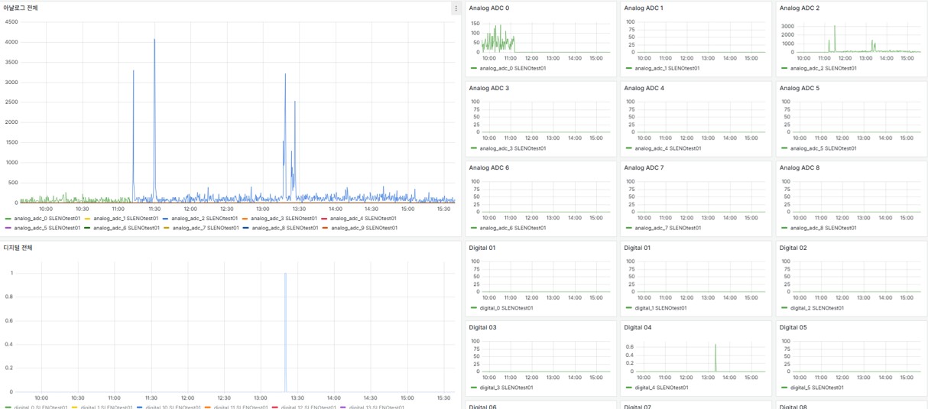Click digital_5 SLENOtest01 legend in Digital 05
Image resolution: width=928 pixels, height=409 pixels.
(x=816, y=388)
